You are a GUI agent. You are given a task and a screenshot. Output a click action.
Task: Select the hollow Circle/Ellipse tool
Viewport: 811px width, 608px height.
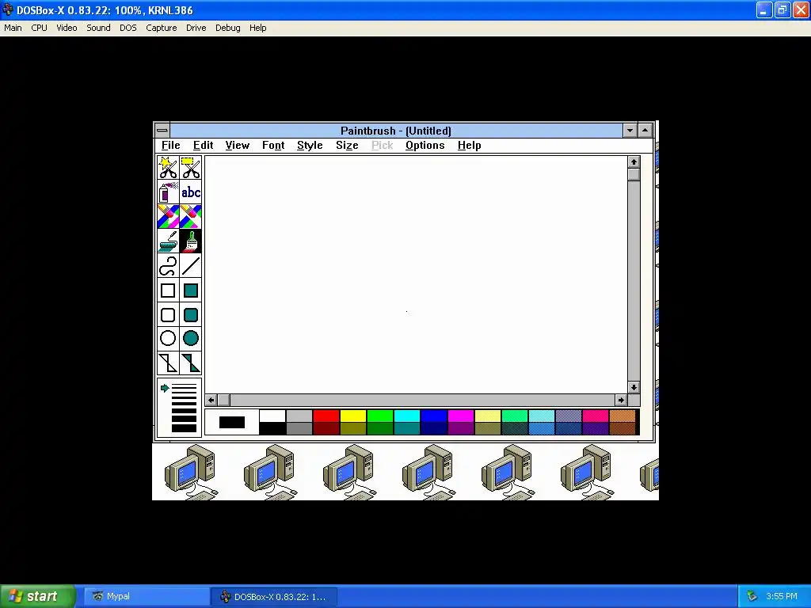(x=168, y=339)
